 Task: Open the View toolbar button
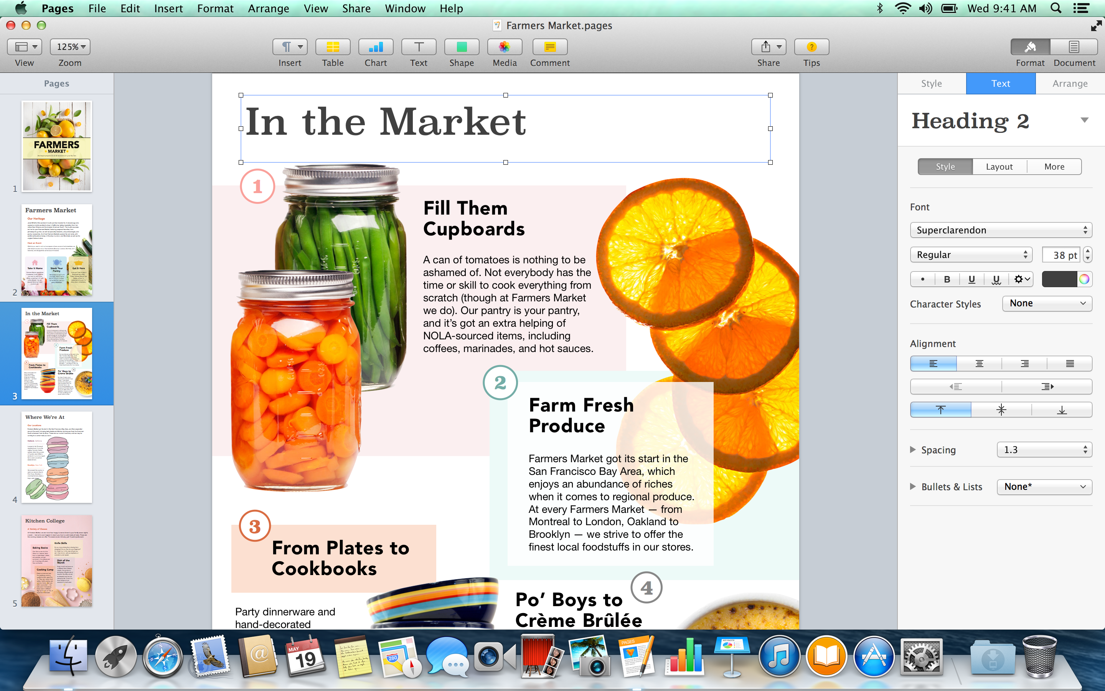[24, 46]
